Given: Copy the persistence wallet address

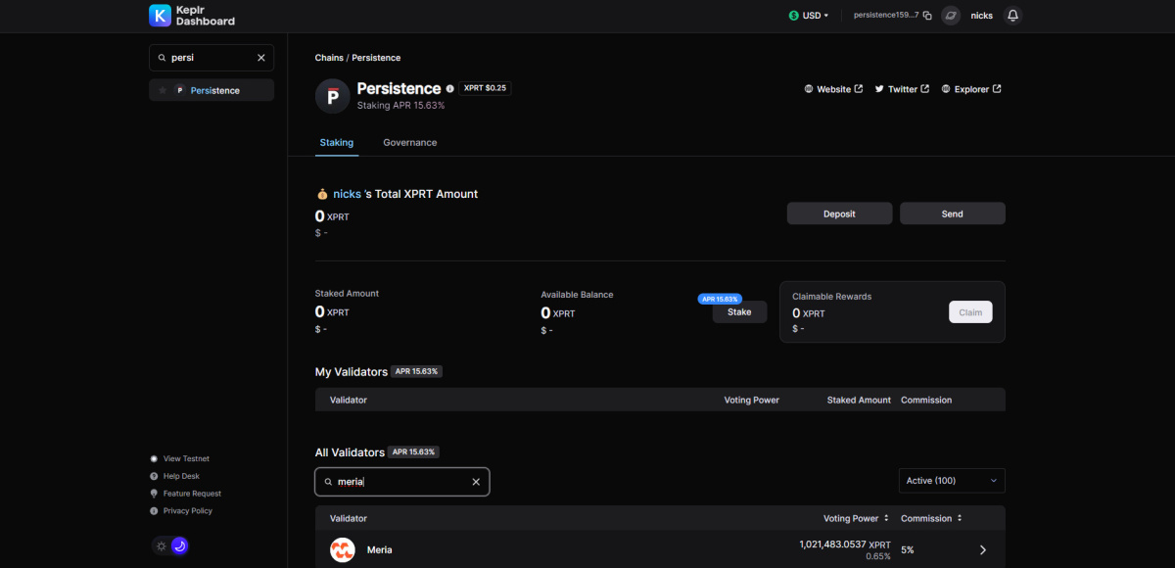Looking at the screenshot, I should 926,16.
